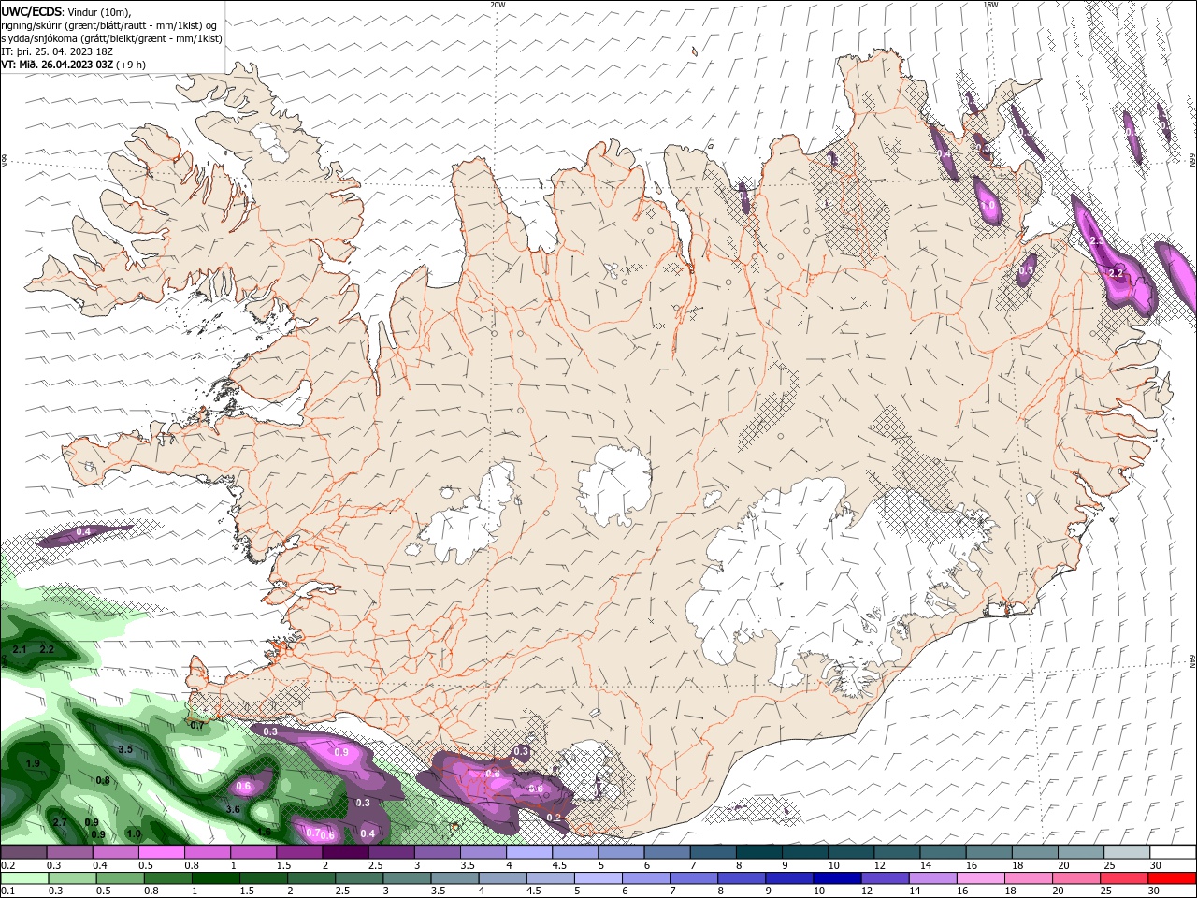
Task: Pick the darkest green swatch labeled 1 in rain legend
Action: [x=215, y=878]
